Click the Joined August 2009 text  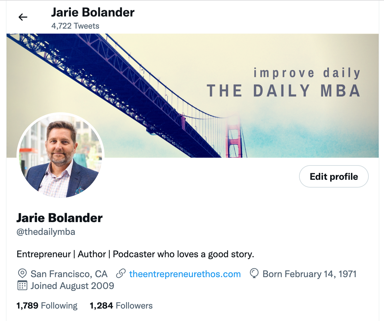[72, 286]
